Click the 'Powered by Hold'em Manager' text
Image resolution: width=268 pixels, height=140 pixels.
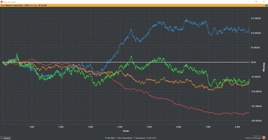pyautogui.click(x=253, y=137)
